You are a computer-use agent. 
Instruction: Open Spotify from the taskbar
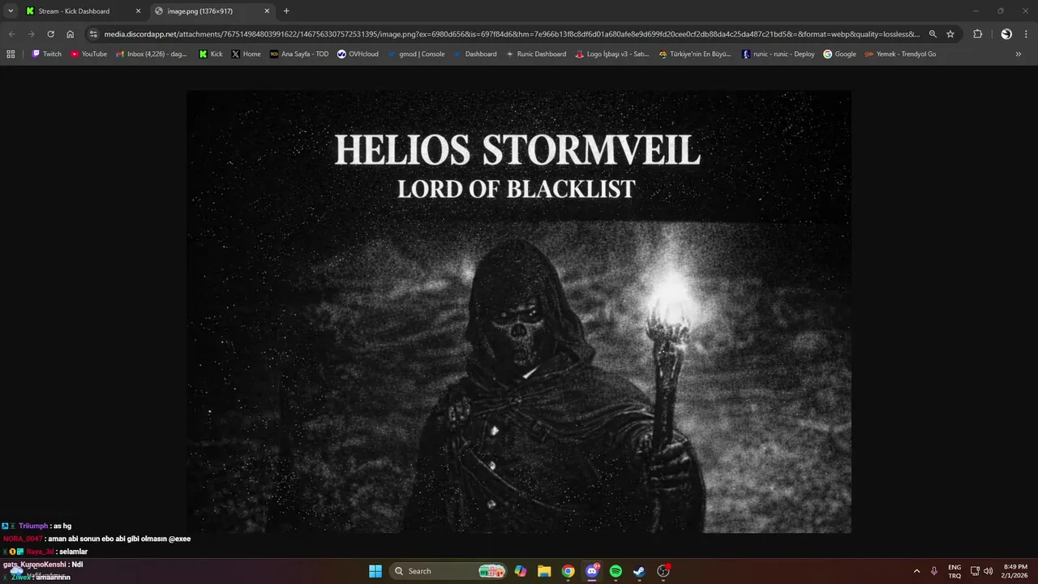(616, 571)
